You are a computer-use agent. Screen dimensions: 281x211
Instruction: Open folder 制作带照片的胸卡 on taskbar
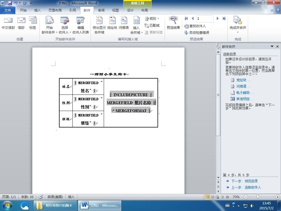click(x=55, y=206)
